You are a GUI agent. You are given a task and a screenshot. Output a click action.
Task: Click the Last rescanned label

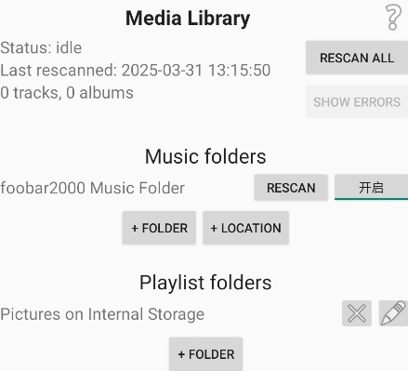(59, 70)
